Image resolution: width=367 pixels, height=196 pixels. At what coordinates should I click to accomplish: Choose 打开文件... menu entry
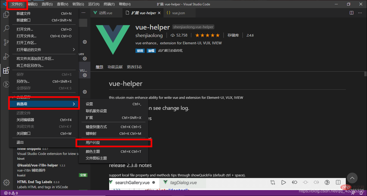pyautogui.click(x=44, y=29)
